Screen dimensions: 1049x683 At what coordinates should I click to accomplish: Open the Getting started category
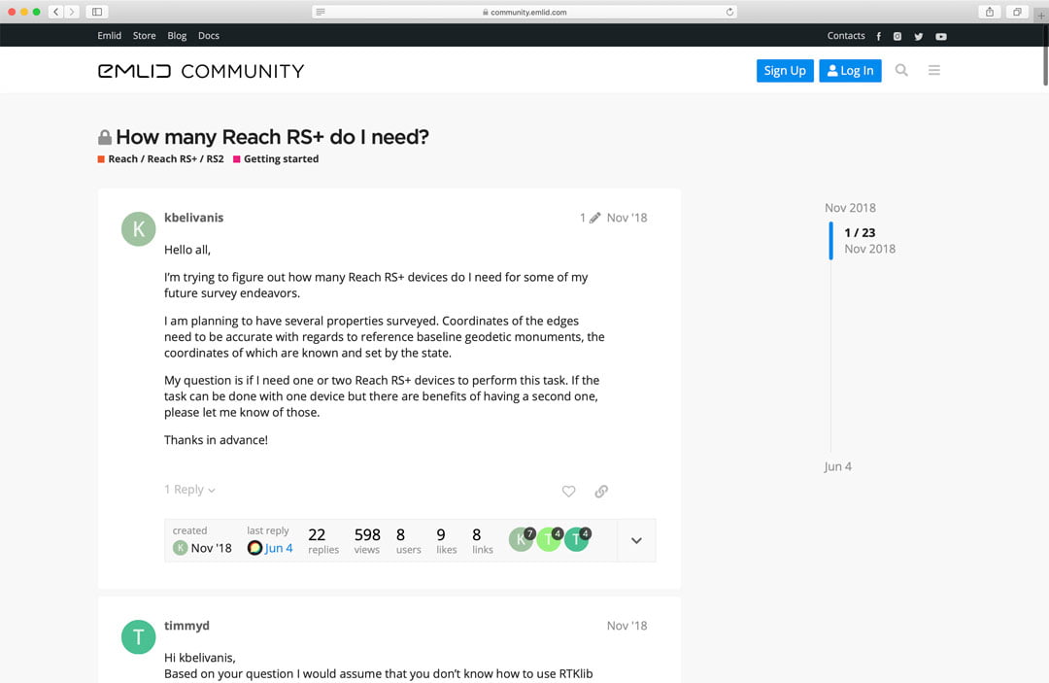pyautogui.click(x=276, y=158)
